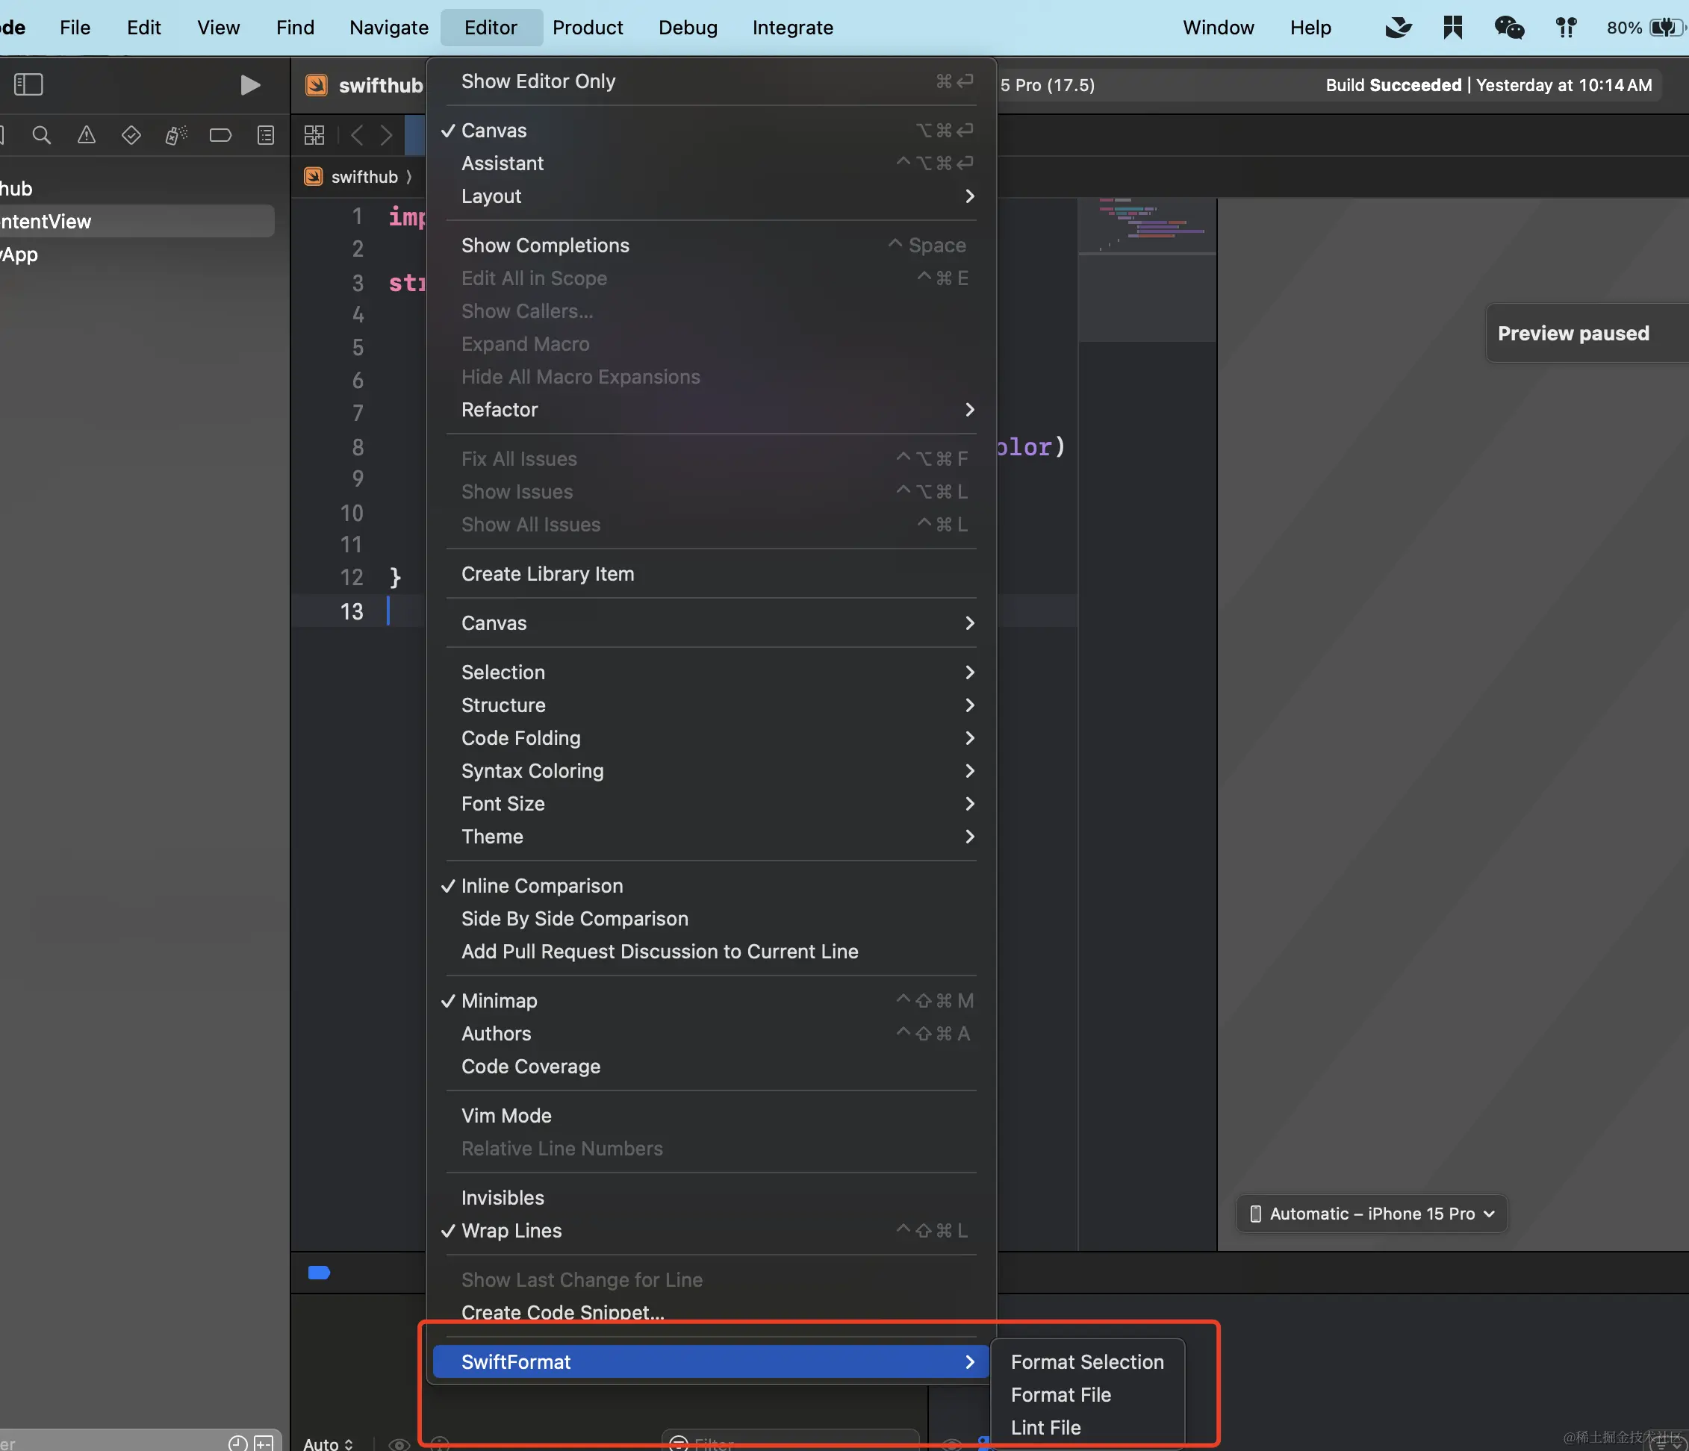Open the Product menu
Screen dimensions: 1689x1451
[587, 28]
